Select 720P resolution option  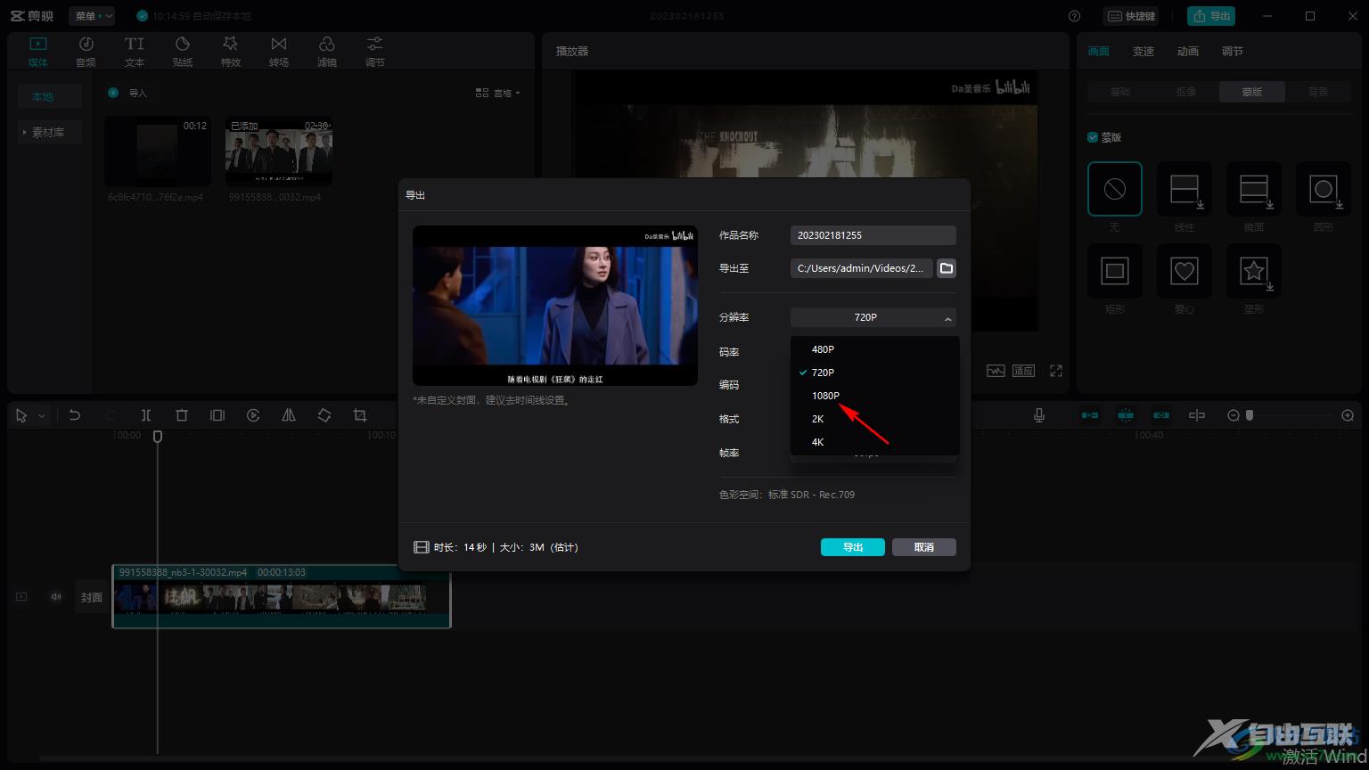(x=875, y=373)
